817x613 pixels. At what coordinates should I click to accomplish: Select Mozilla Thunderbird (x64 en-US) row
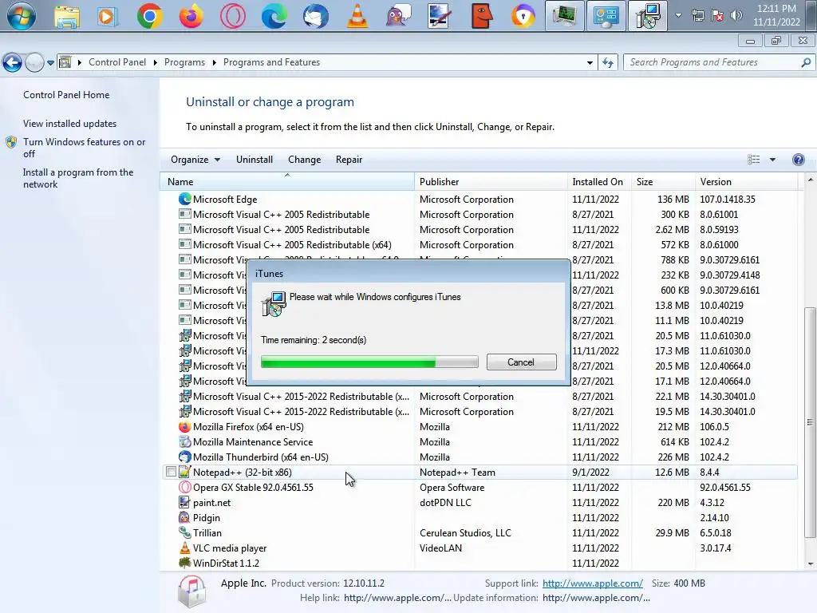click(479, 457)
